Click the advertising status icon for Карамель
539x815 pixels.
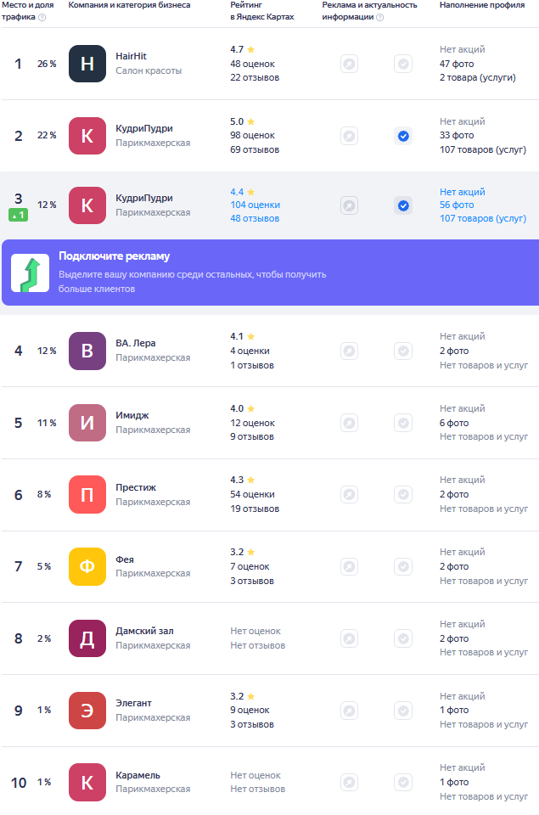click(x=349, y=782)
